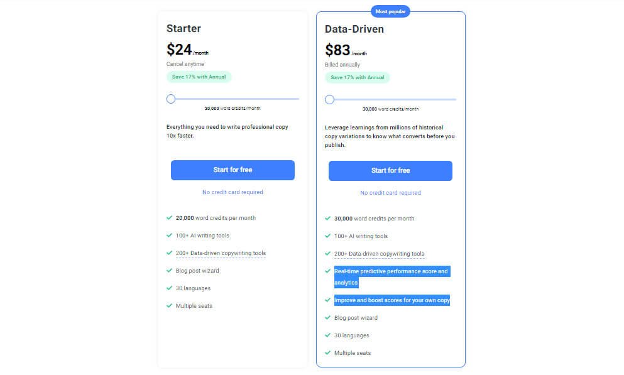The height and width of the screenshot is (375, 624).
Task: Click checkmark beside Starter's Multiple seats
Action: pos(170,306)
